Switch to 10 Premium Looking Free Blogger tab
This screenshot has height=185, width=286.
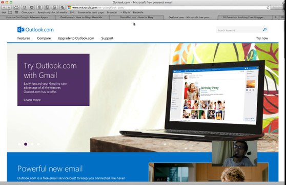(245, 17)
